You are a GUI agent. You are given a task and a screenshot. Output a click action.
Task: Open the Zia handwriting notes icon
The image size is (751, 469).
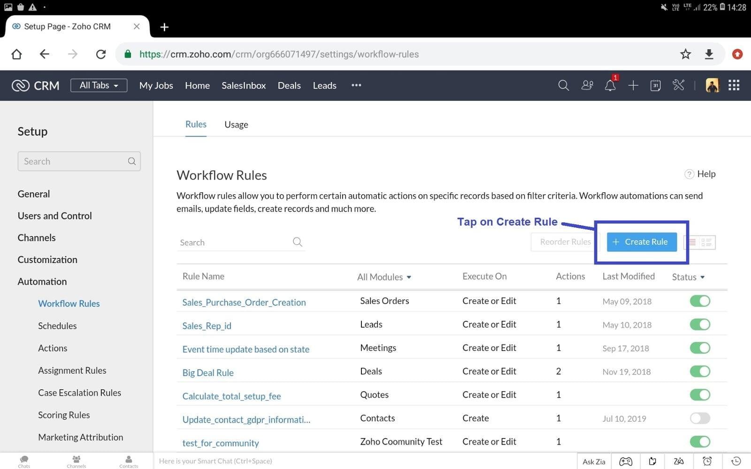[x=679, y=461]
